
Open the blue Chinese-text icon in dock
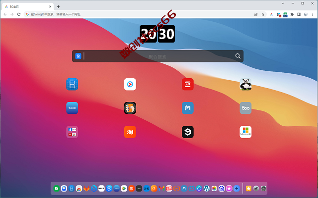coord(147,189)
